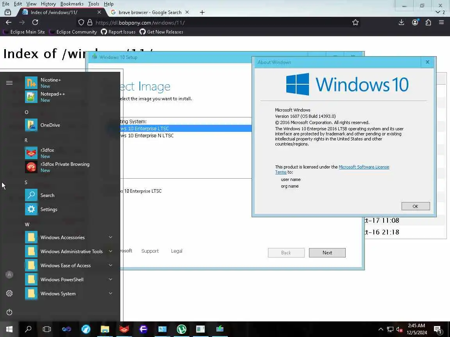Select highlighted Windows 10 Enterprise LTSC row
The width and height of the screenshot is (450, 337).
[186, 128]
